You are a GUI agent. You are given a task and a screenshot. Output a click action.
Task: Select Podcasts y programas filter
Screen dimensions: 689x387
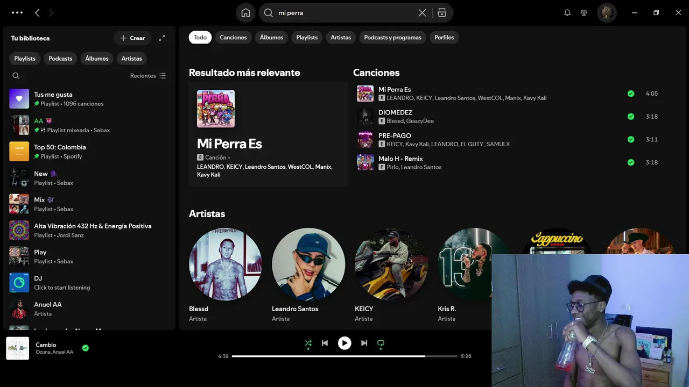click(393, 37)
